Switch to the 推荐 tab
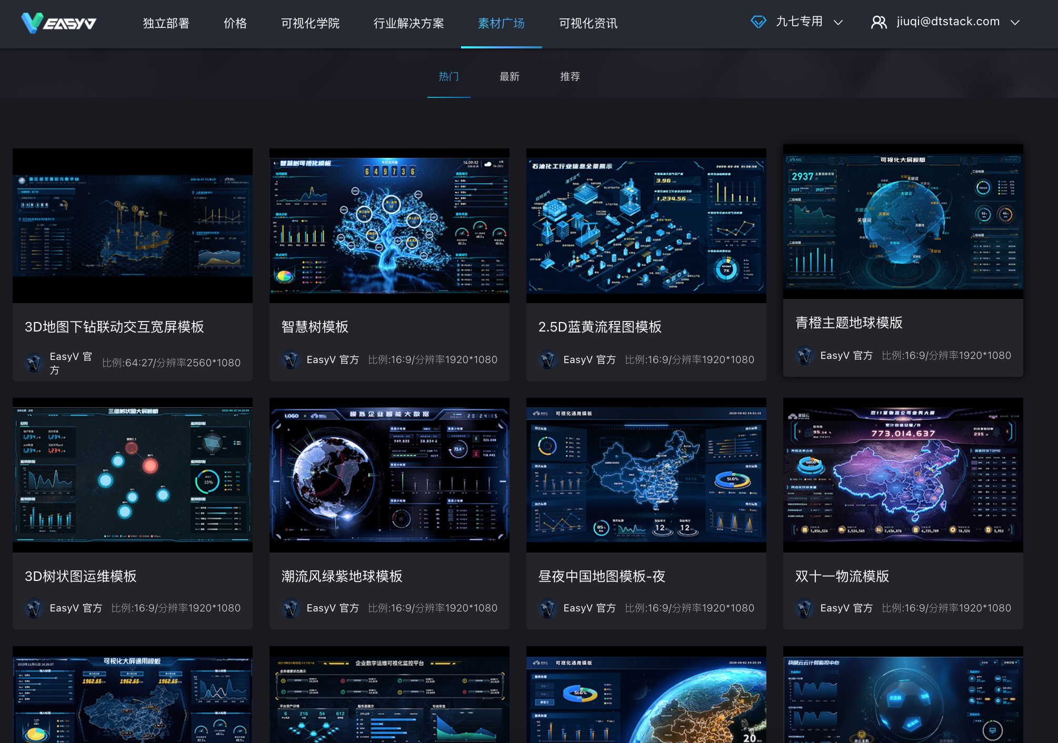The width and height of the screenshot is (1058, 743). pyautogui.click(x=570, y=77)
